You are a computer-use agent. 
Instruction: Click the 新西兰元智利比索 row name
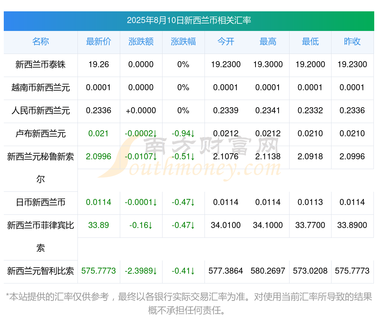pyautogui.click(x=40, y=271)
